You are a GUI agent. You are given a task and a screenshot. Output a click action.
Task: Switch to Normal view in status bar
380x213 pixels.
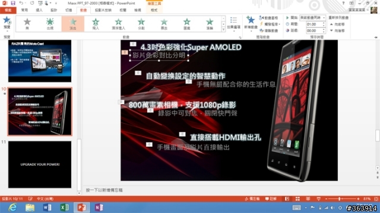(287, 199)
